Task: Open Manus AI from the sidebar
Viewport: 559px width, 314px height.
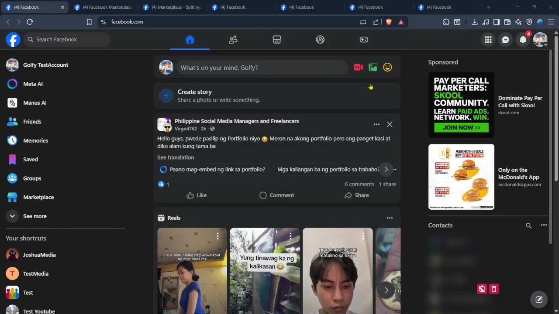Action: pyautogui.click(x=66, y=102)
